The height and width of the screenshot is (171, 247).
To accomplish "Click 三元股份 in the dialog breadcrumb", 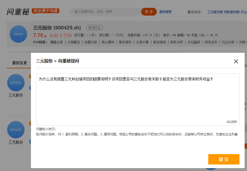I will [x=44, y=61].
